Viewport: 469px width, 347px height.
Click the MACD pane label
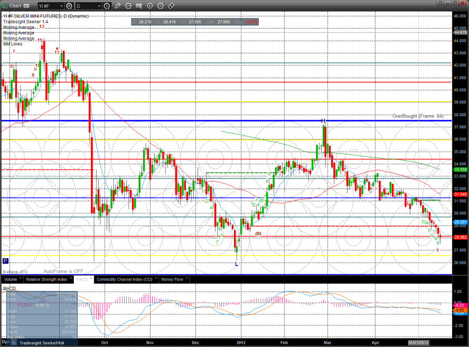[10, 288]
